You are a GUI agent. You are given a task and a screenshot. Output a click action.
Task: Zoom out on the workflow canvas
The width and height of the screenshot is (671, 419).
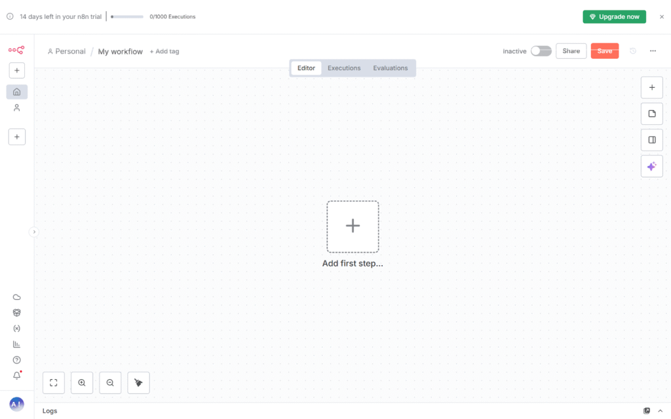click(110, 383)
